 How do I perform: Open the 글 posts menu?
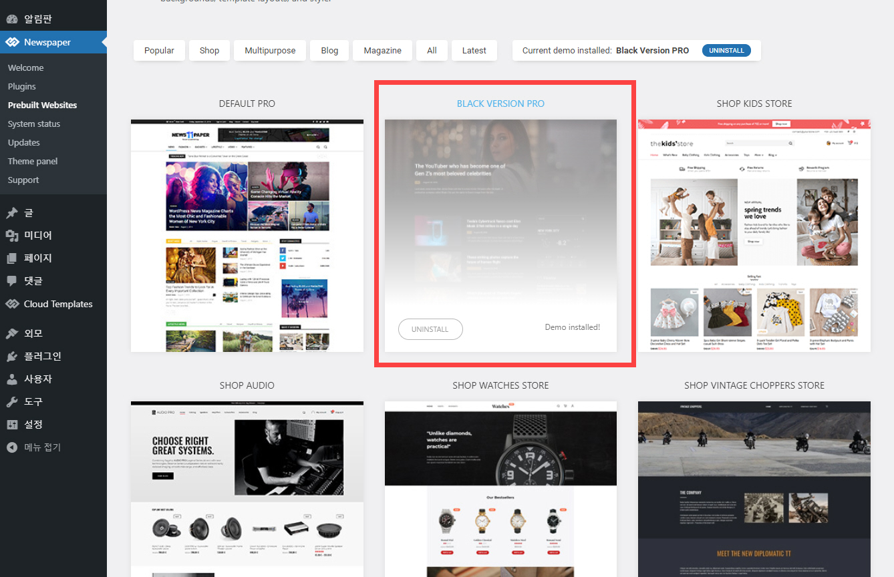click(x=53, y=213)
